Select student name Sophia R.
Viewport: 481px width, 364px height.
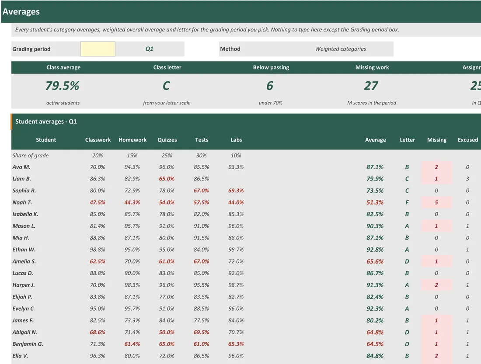point(24,191)
